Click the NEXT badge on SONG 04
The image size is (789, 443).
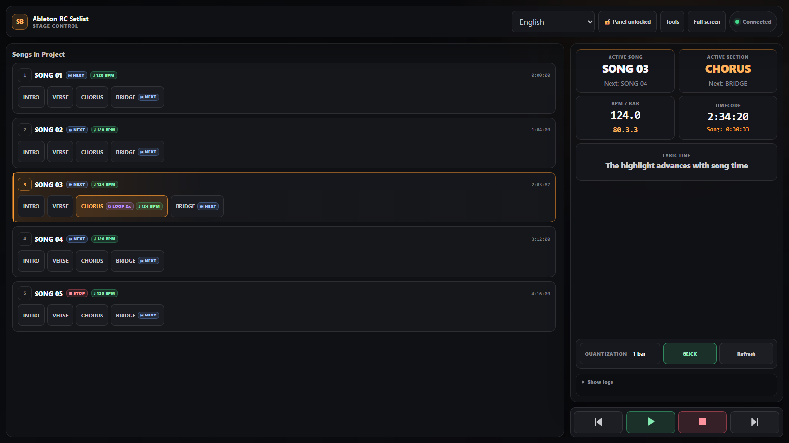pos(77,239)
